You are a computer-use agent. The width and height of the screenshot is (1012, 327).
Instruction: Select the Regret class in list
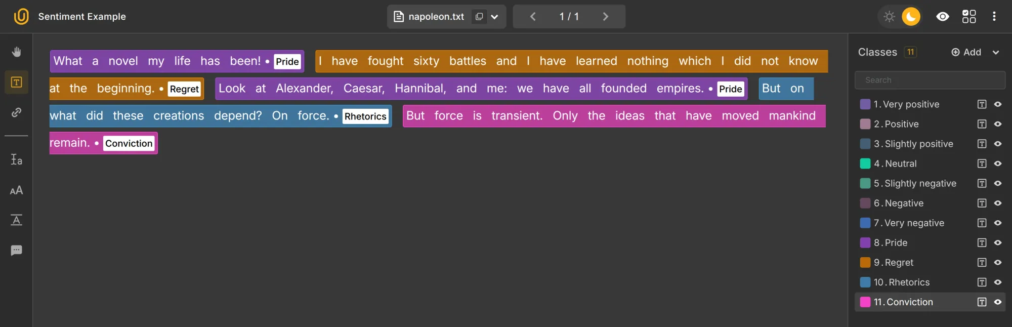point(899,263)
